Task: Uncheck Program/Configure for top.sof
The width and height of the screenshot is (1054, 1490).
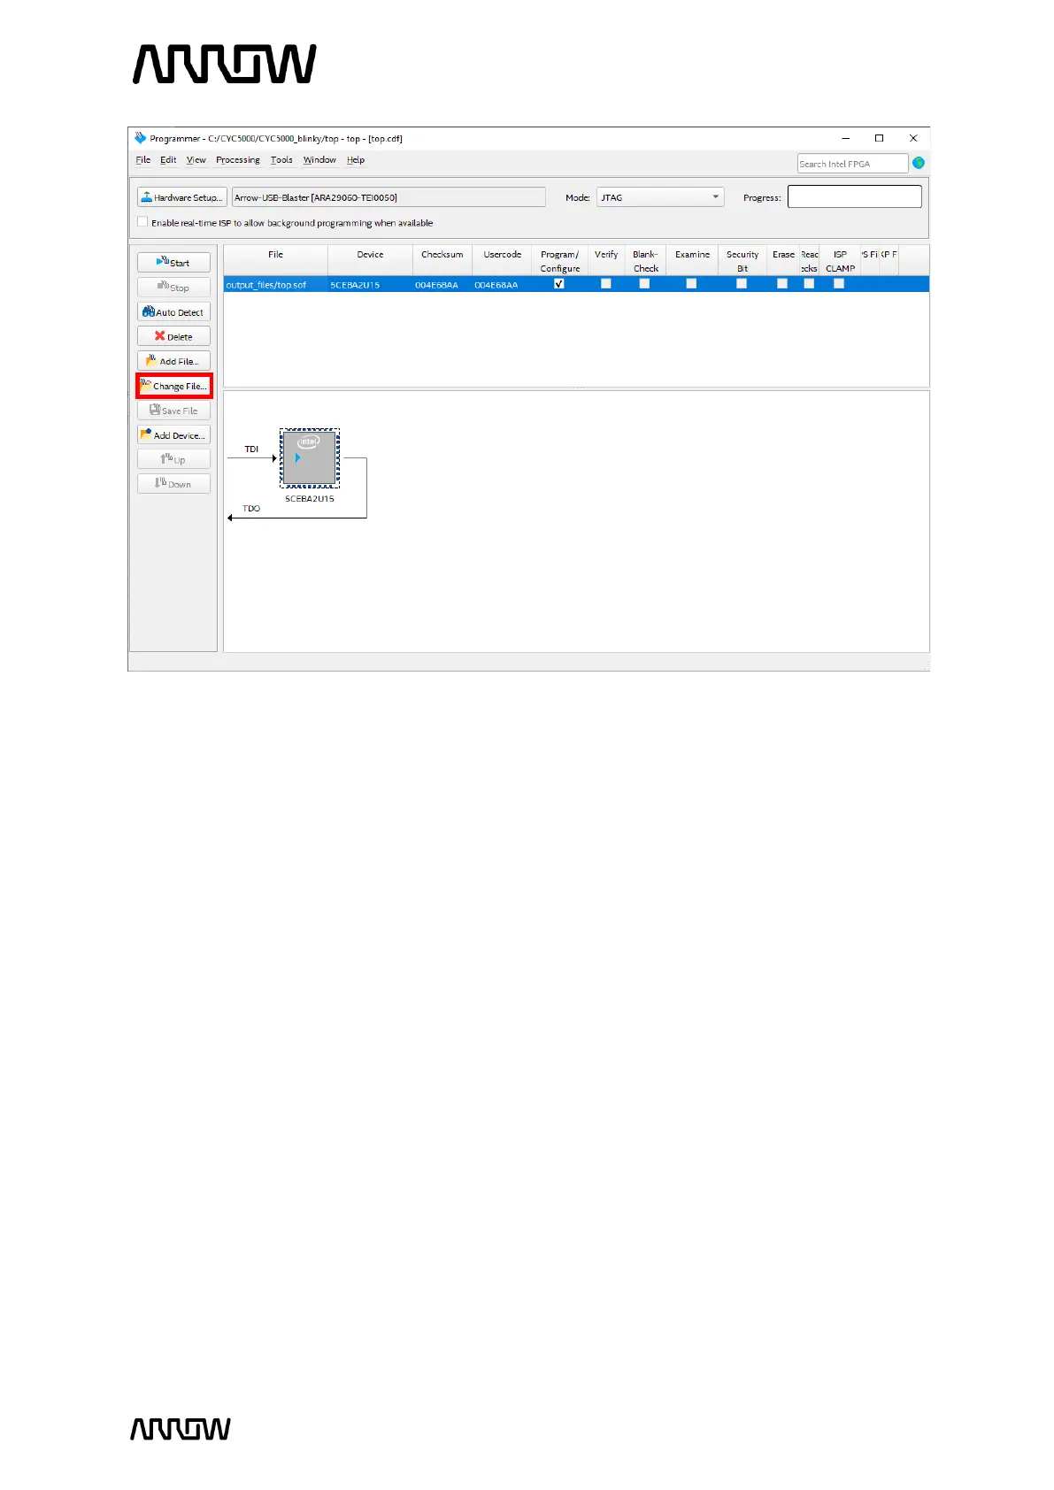Action: [x=558, y=284]
